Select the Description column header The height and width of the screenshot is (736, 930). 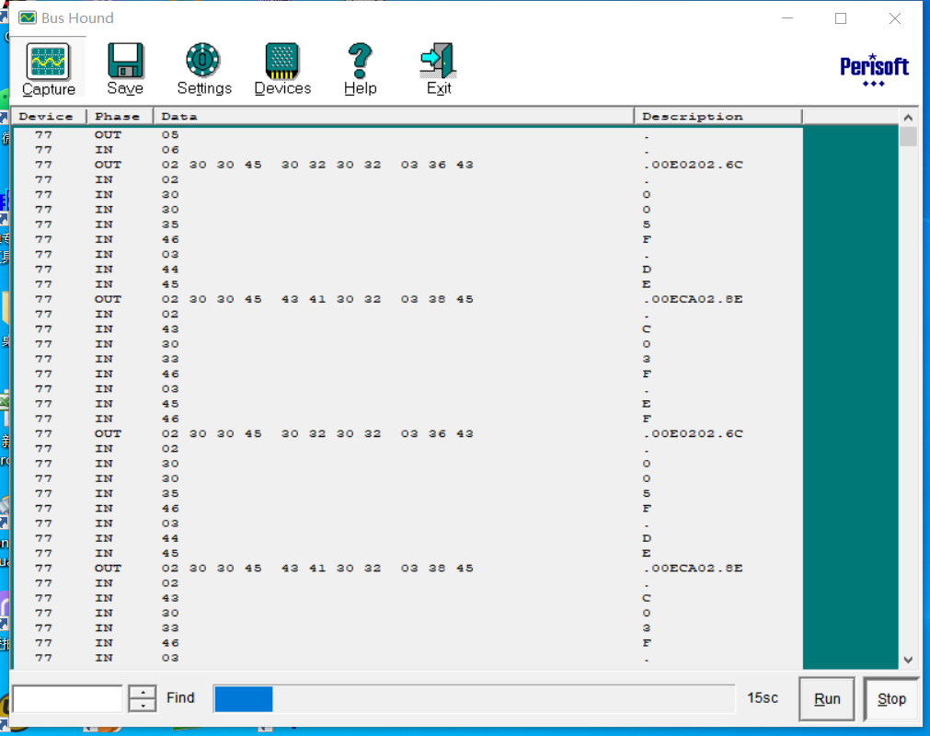[718, 116]
